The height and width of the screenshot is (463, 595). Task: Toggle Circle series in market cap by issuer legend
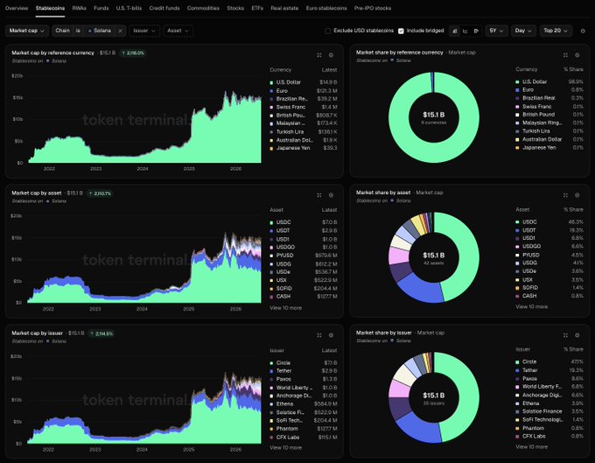pyautogui.click(x=304, y=363)
